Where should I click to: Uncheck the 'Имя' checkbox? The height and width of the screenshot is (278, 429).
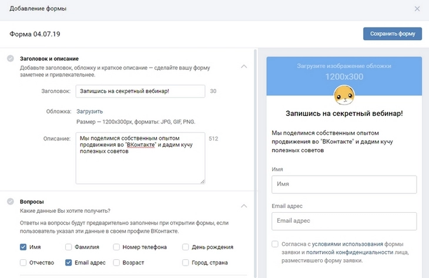click(x=24, y=247)
